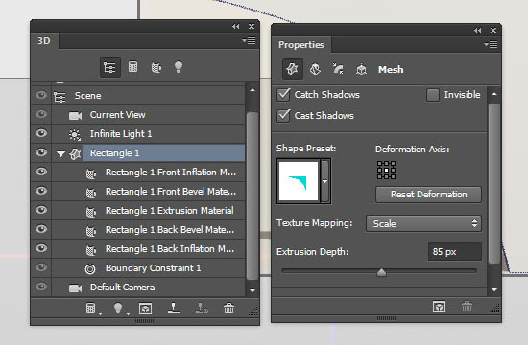Add new mesh from 3D panel bottom

[90, 308]
